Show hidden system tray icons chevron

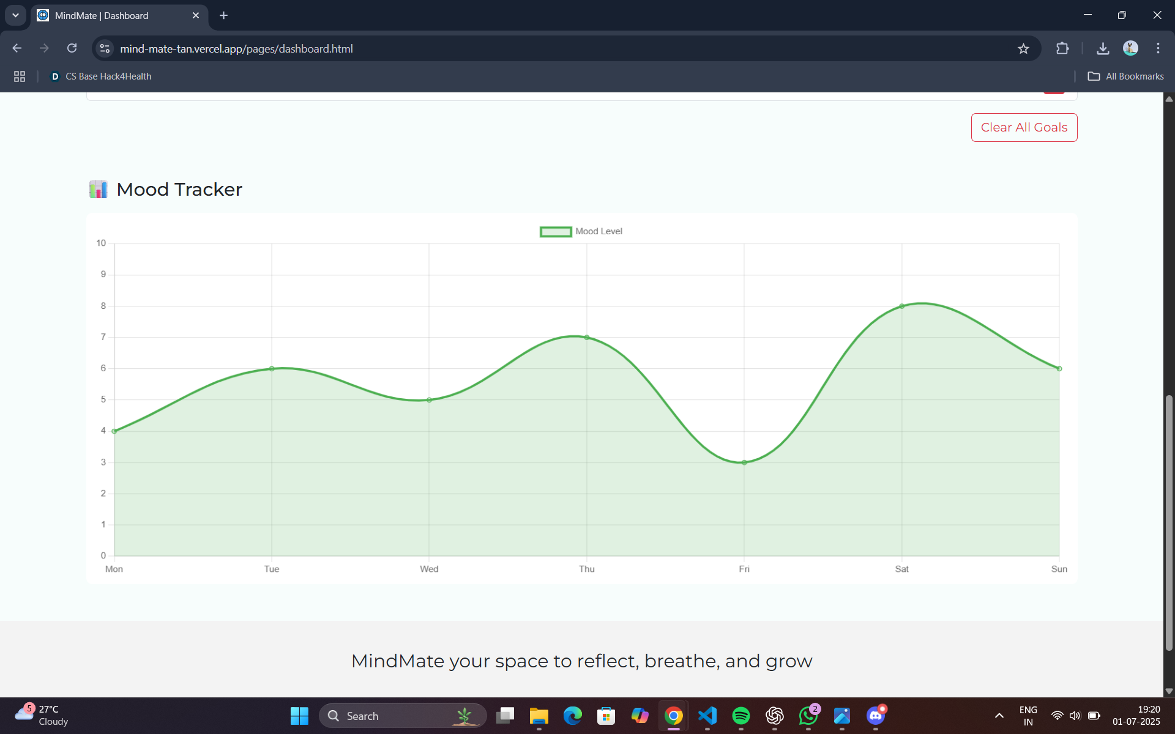(999, 716)
